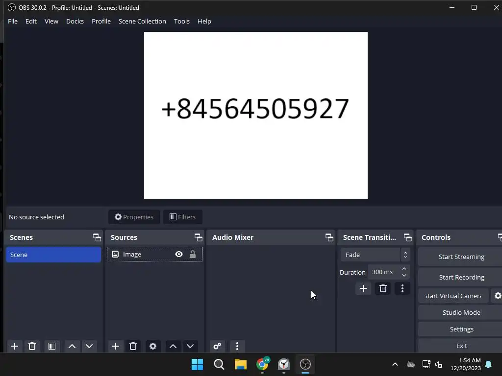Undock the Sources panel
Image resolution: width=502 pixels, height=376 pixels.
(x=198, y=237)
